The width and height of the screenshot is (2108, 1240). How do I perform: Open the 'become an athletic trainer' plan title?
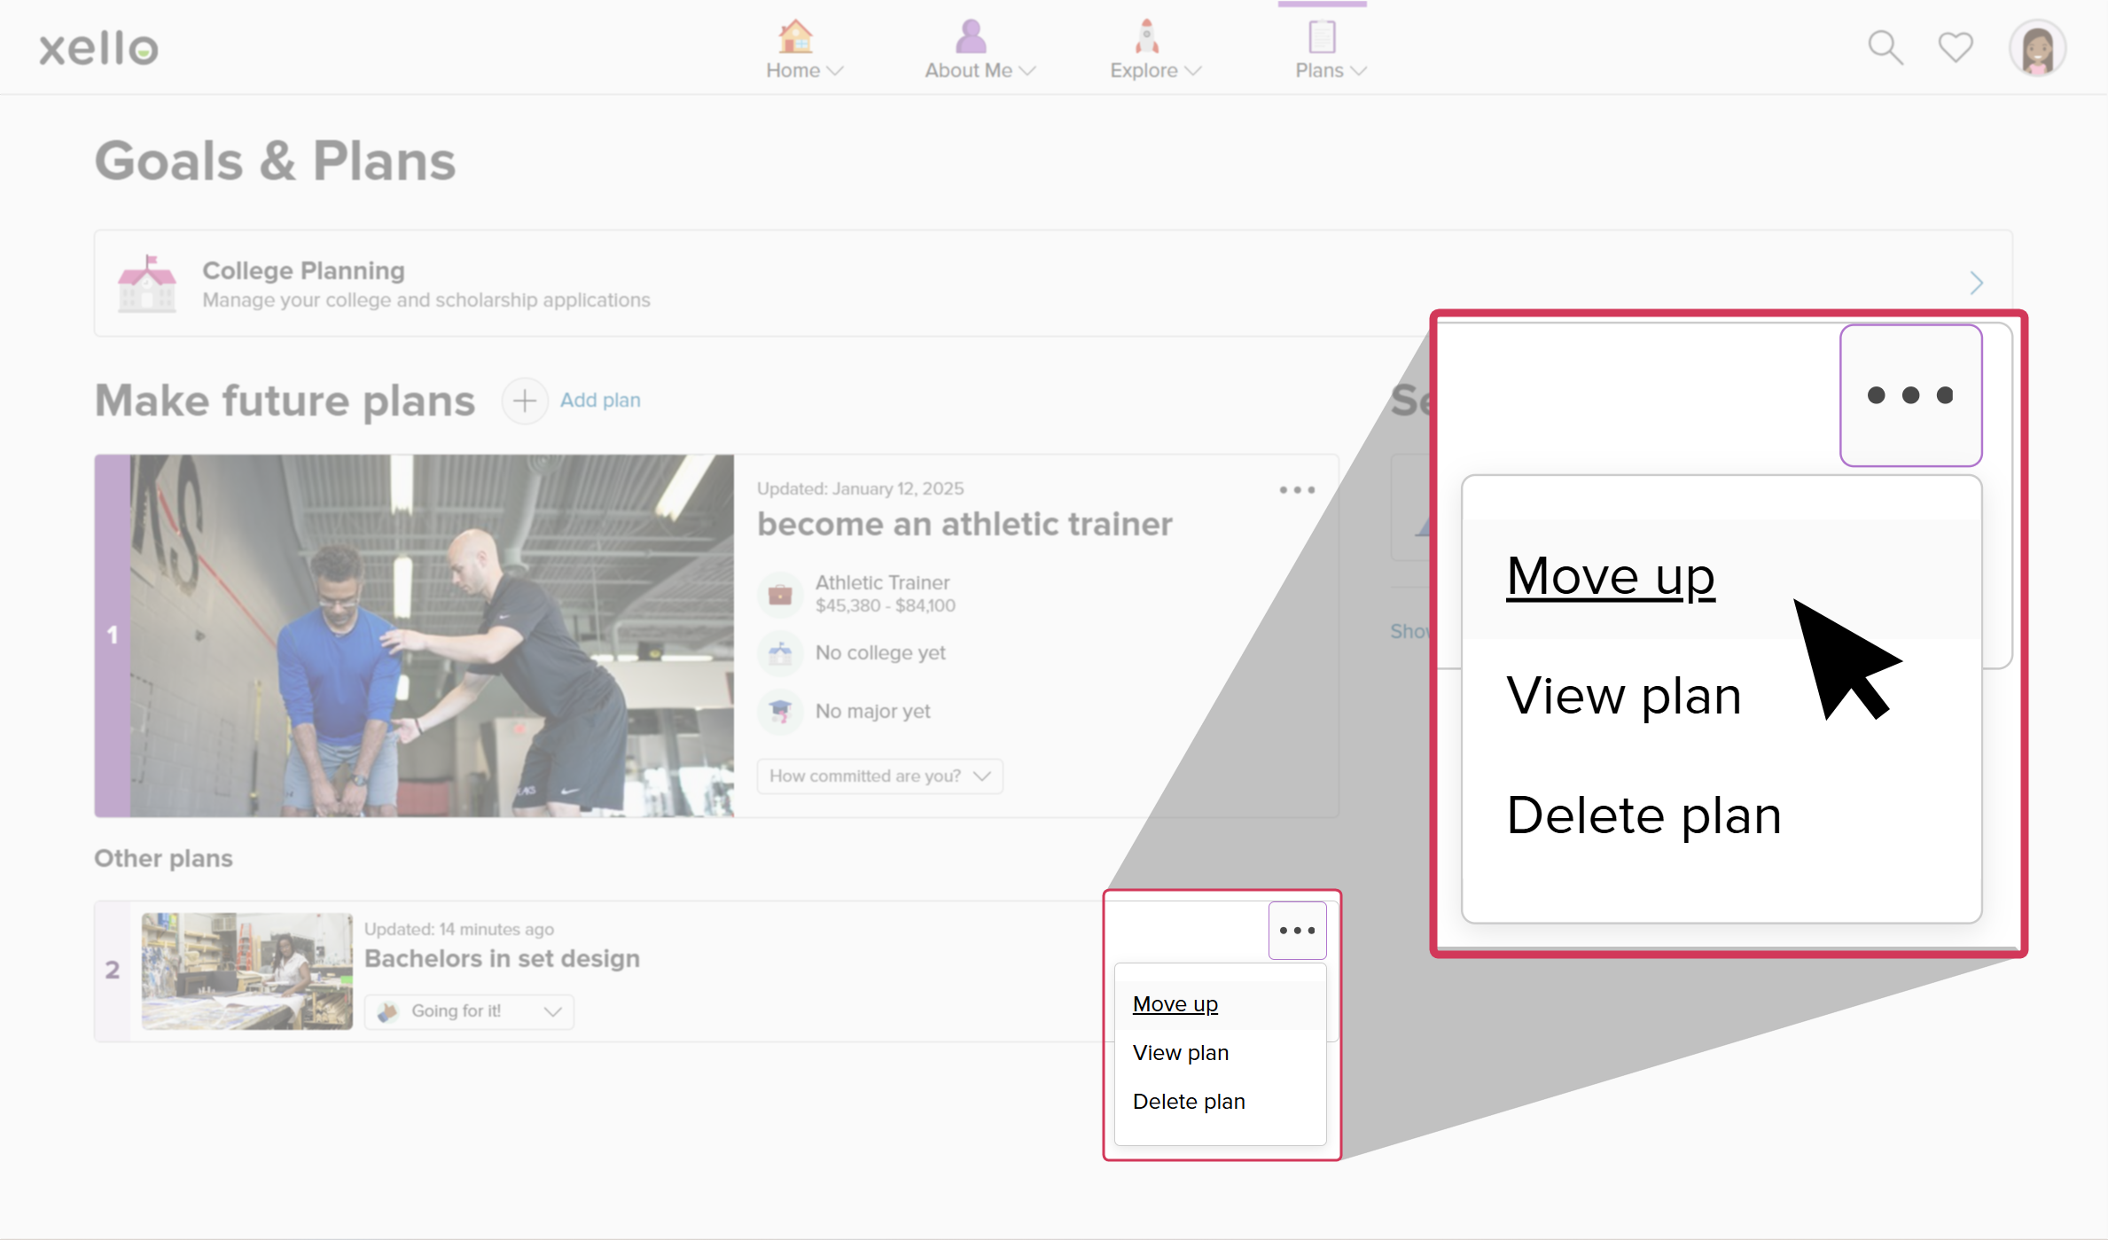click(x=964, y=524)
